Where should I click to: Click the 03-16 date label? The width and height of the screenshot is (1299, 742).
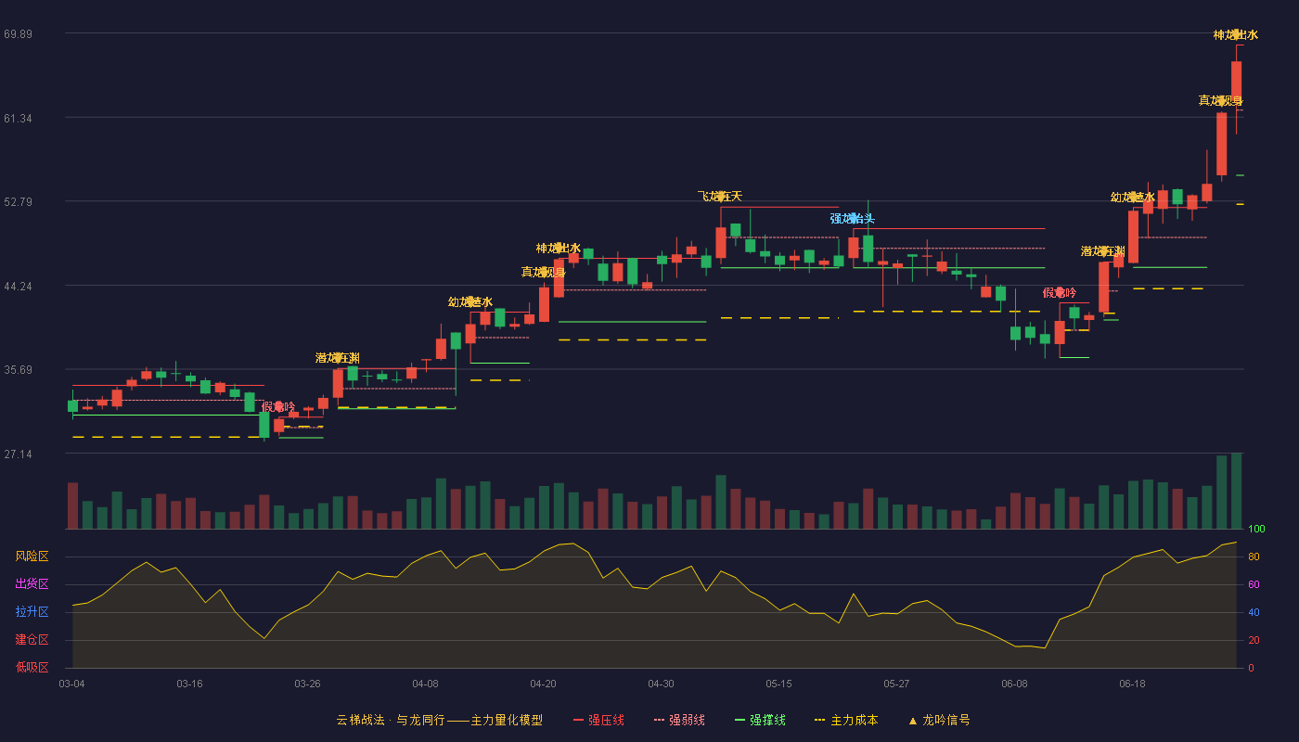[189, 684]
